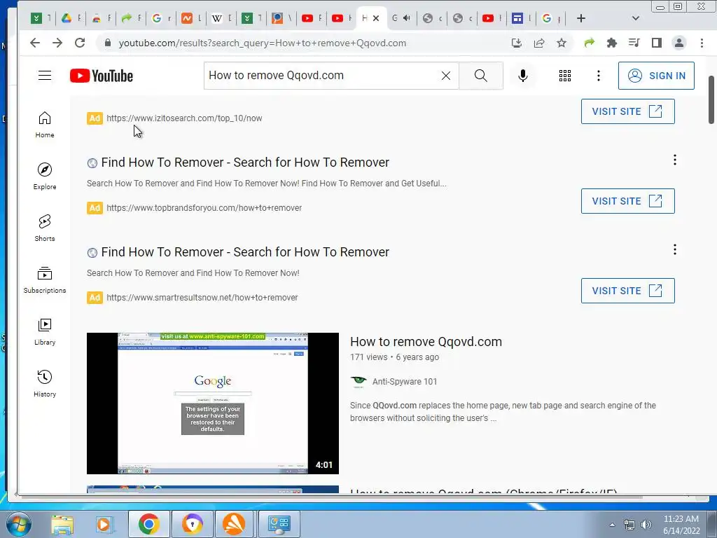Open Chrome's three-dot main menu
Viewport: 717px width, 538px height.
tap(702, 43)
